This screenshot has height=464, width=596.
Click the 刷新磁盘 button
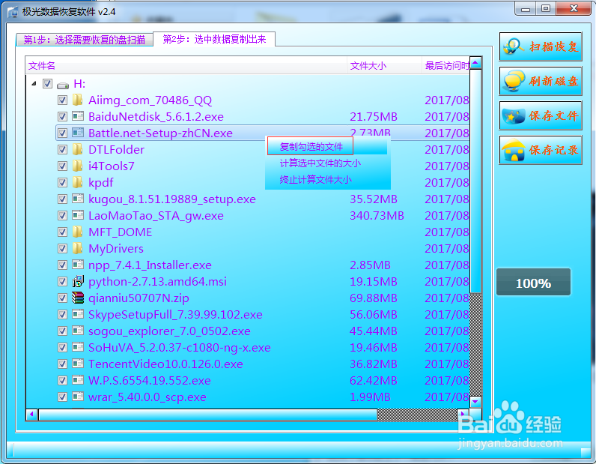point(541,81)
